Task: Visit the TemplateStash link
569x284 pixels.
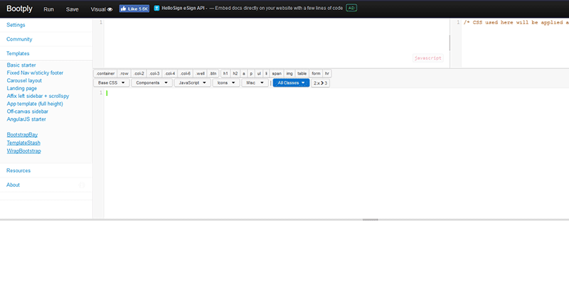Action: tap(23, 143)
